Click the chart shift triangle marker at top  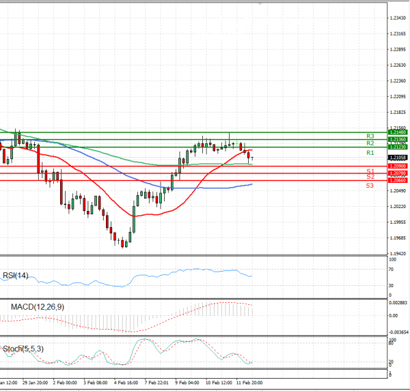coord(260,3)
